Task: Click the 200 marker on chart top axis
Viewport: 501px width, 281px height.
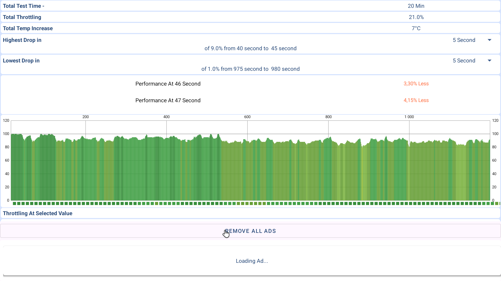Action: point(86,117)
